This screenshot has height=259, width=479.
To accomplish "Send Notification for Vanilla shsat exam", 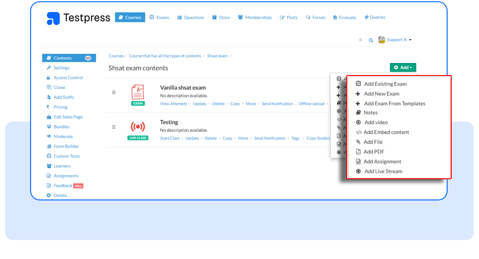I will (x=277, y=104).
